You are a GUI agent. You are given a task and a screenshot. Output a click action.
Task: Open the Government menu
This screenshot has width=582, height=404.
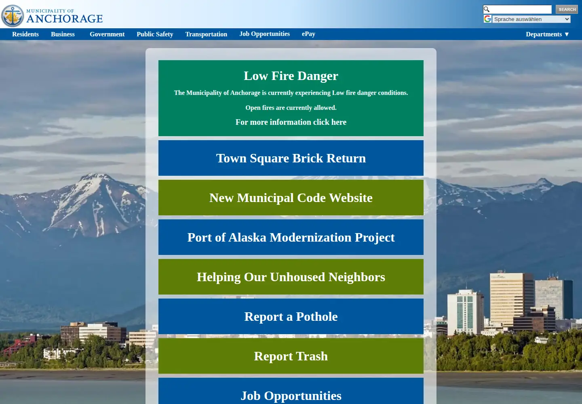point(107,34)
